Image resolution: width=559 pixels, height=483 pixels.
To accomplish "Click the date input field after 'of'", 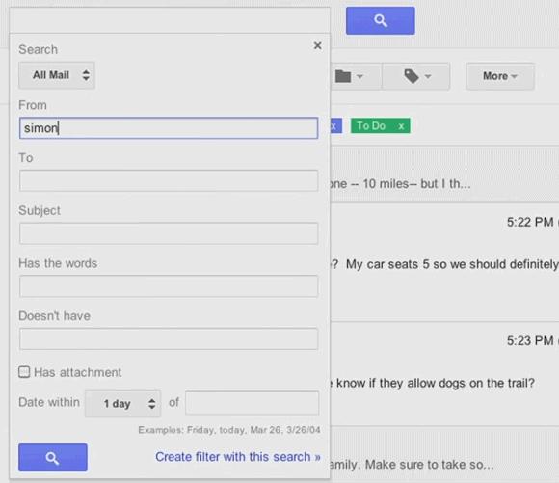I will pos(253,403).
